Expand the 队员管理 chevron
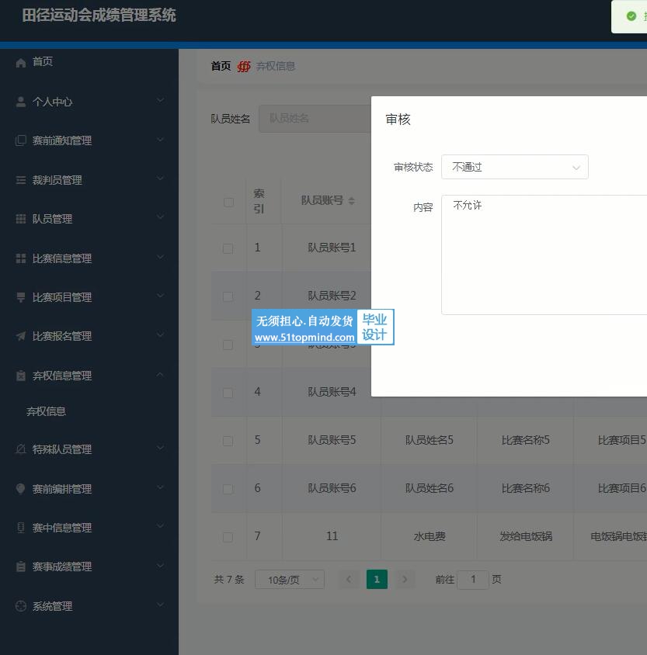647x655 pixels. 160,217
